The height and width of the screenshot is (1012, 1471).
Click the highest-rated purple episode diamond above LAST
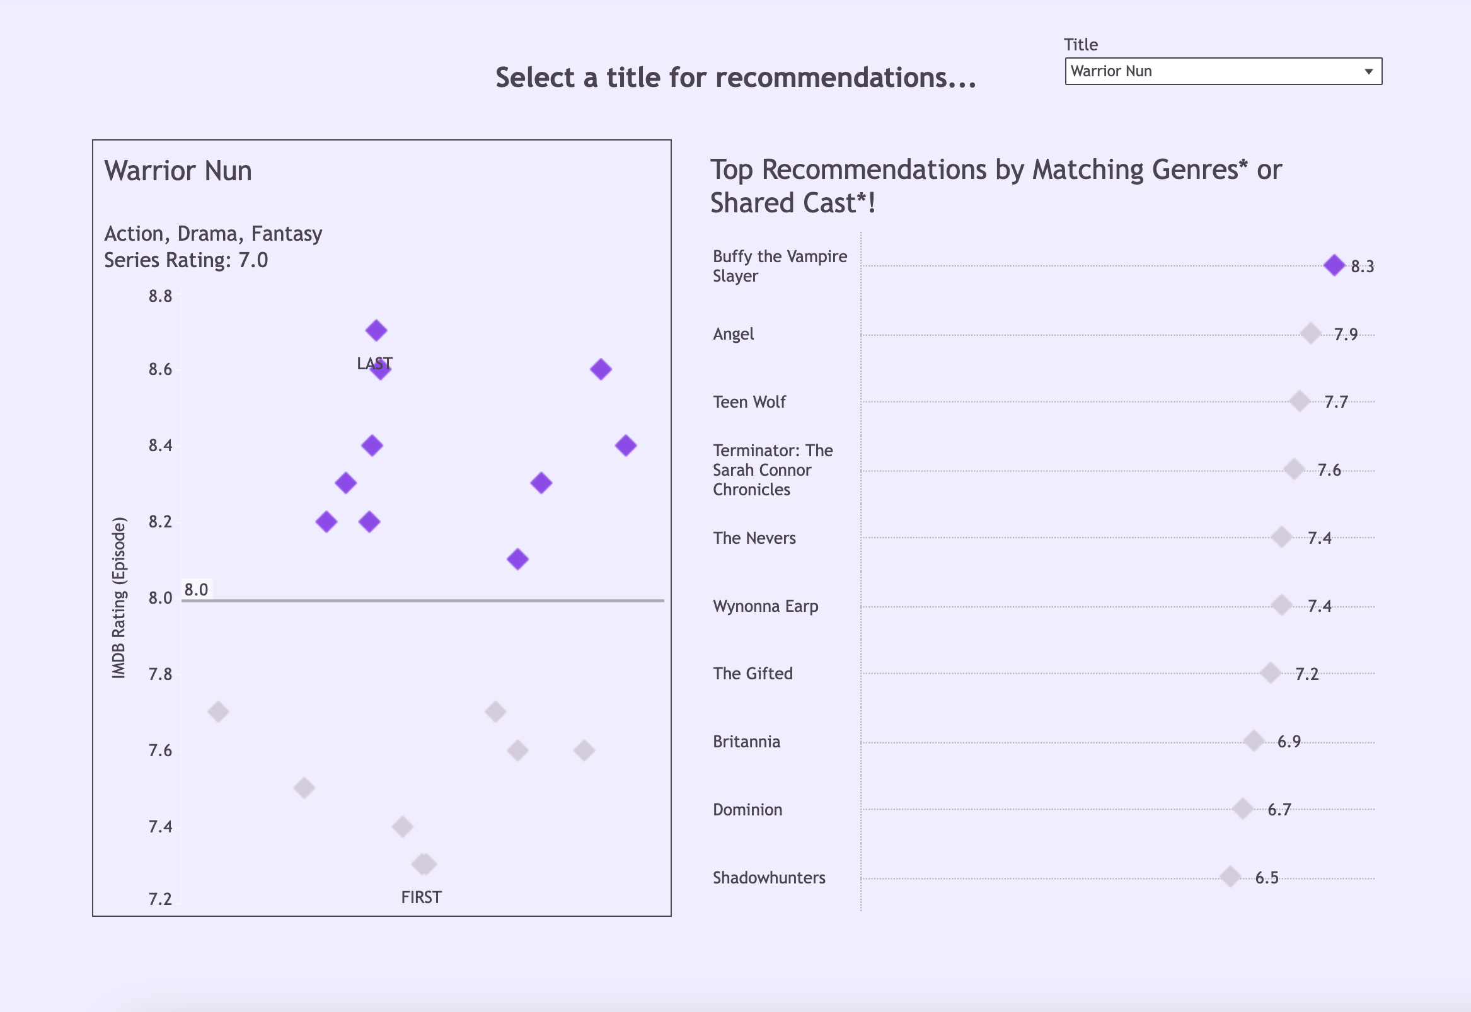[376, 330]
